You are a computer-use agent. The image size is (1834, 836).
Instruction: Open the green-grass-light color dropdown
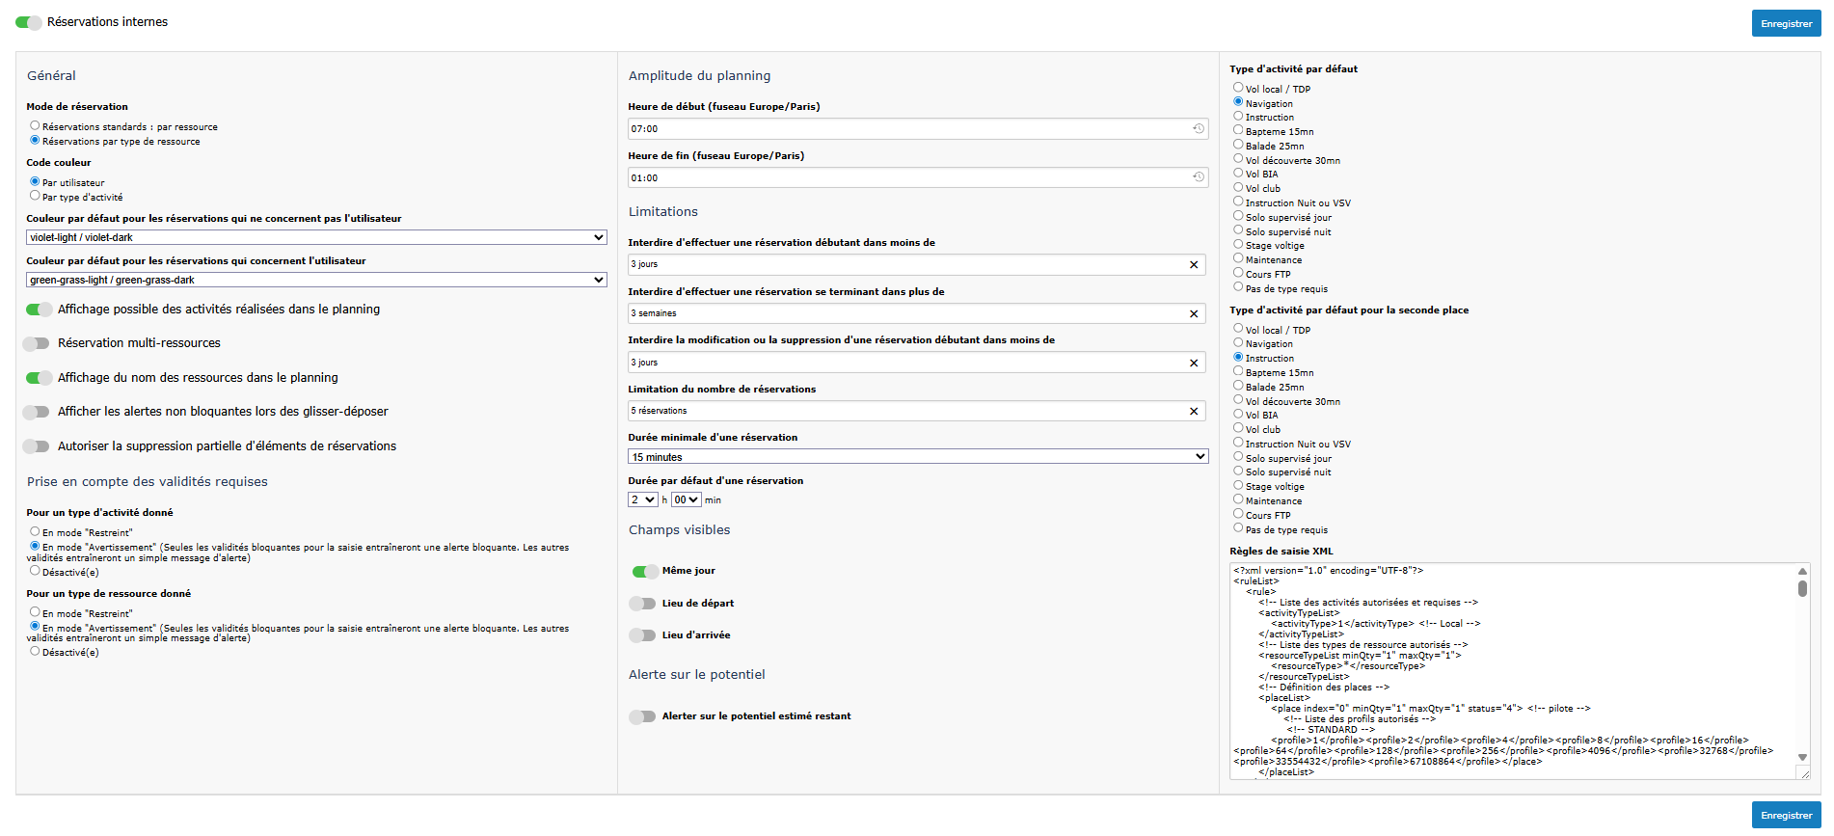316,280
